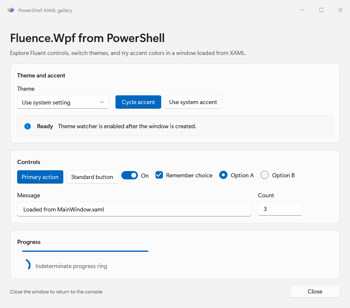Image resolution: width=350 pixels, height=308 pixels.
Task: Focus the Count number field
Action: click(x=280, y=209)
